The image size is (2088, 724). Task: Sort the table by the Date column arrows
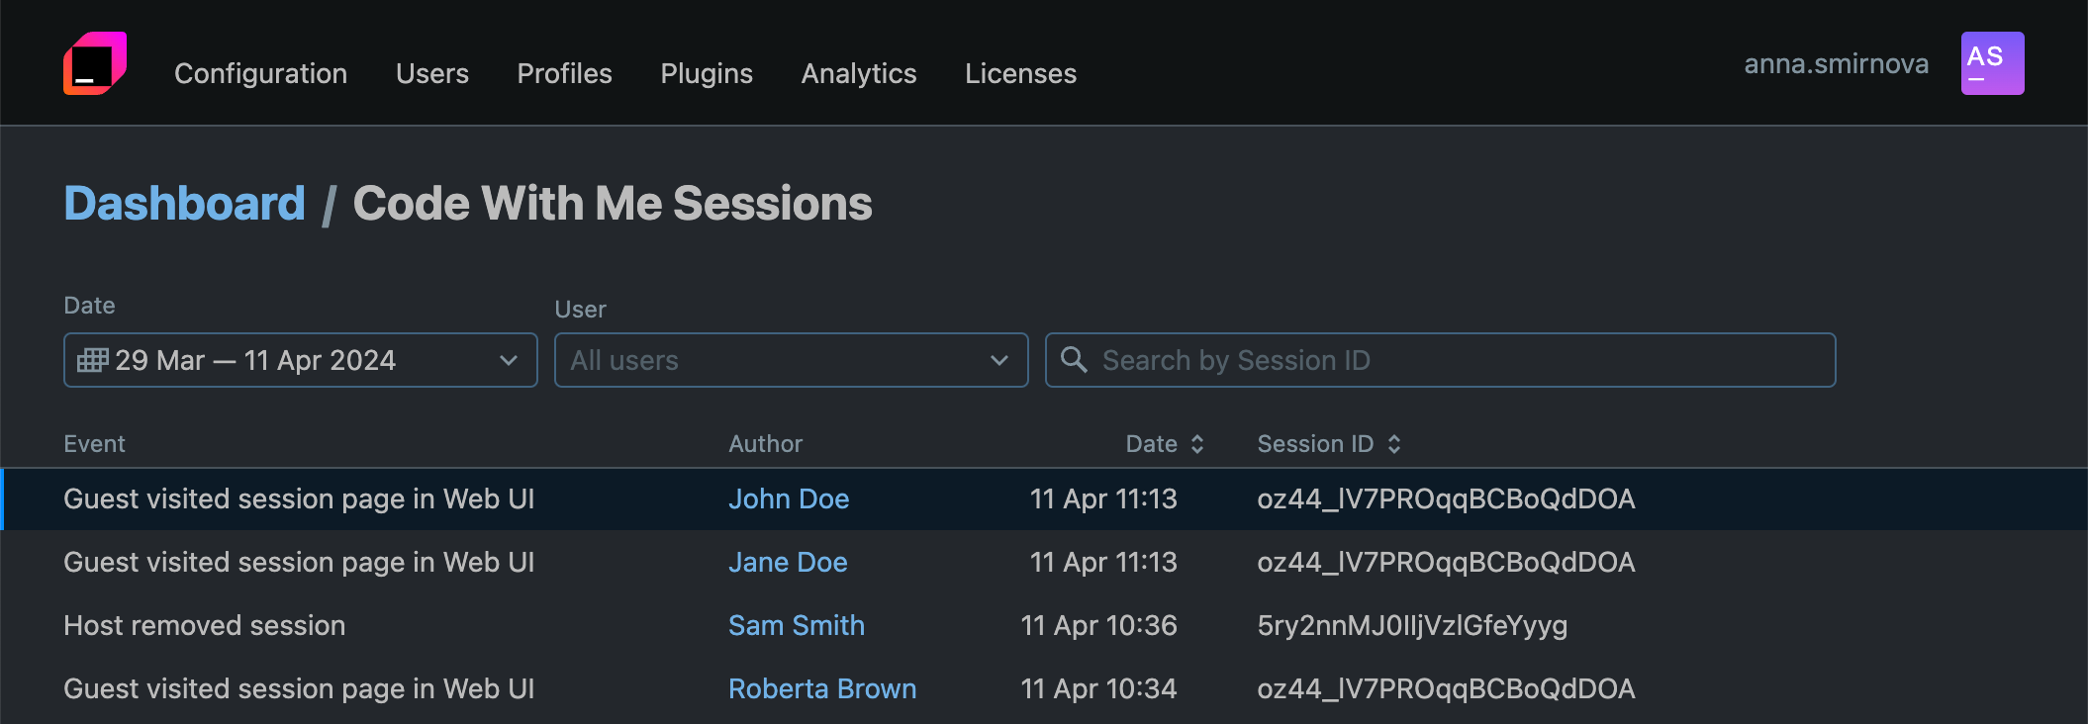(x=1195, y=444)
